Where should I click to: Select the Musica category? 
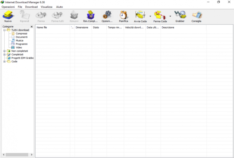19,40
